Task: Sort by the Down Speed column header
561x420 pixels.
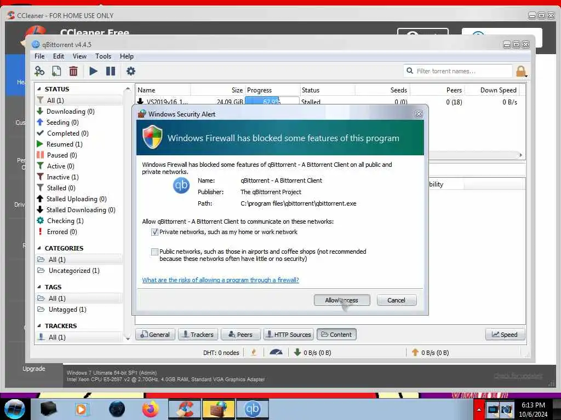Action: (492, 90)
